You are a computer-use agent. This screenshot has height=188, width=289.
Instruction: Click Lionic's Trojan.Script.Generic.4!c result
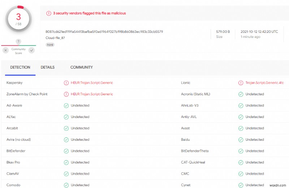pos(264,83)
